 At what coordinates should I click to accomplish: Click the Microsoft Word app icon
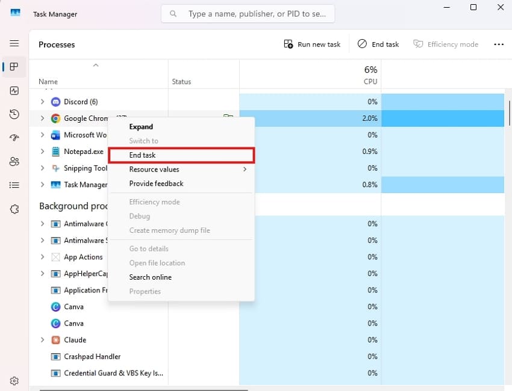55,135
